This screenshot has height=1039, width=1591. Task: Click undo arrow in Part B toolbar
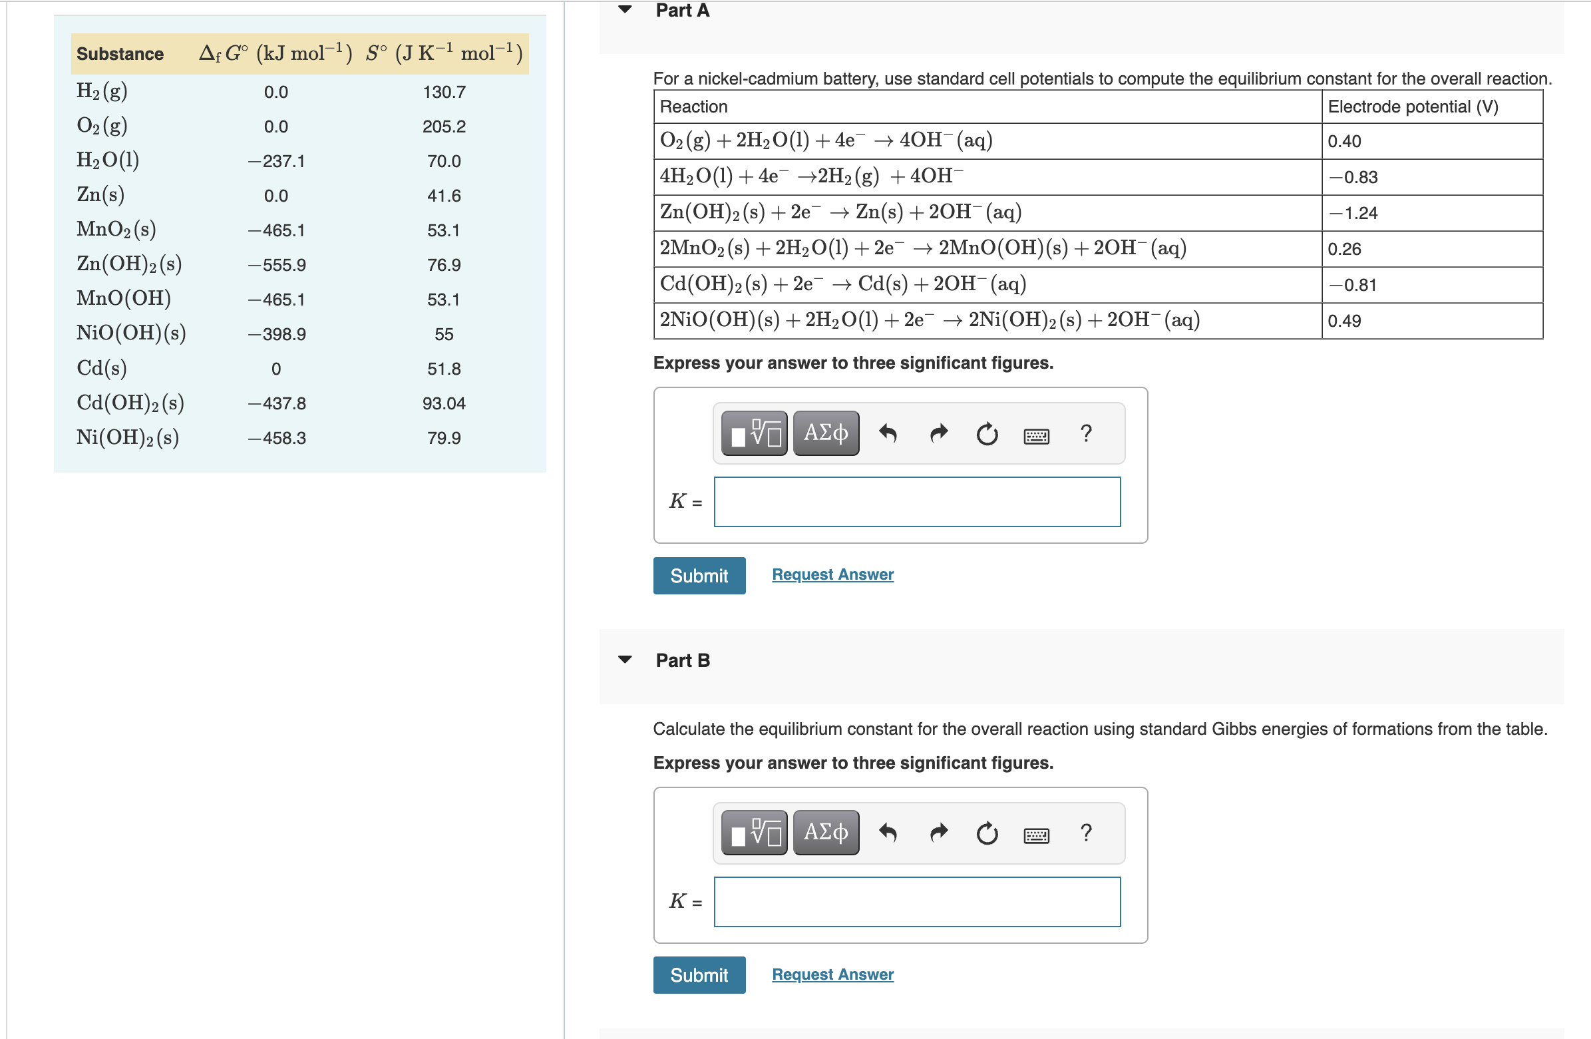888,833
